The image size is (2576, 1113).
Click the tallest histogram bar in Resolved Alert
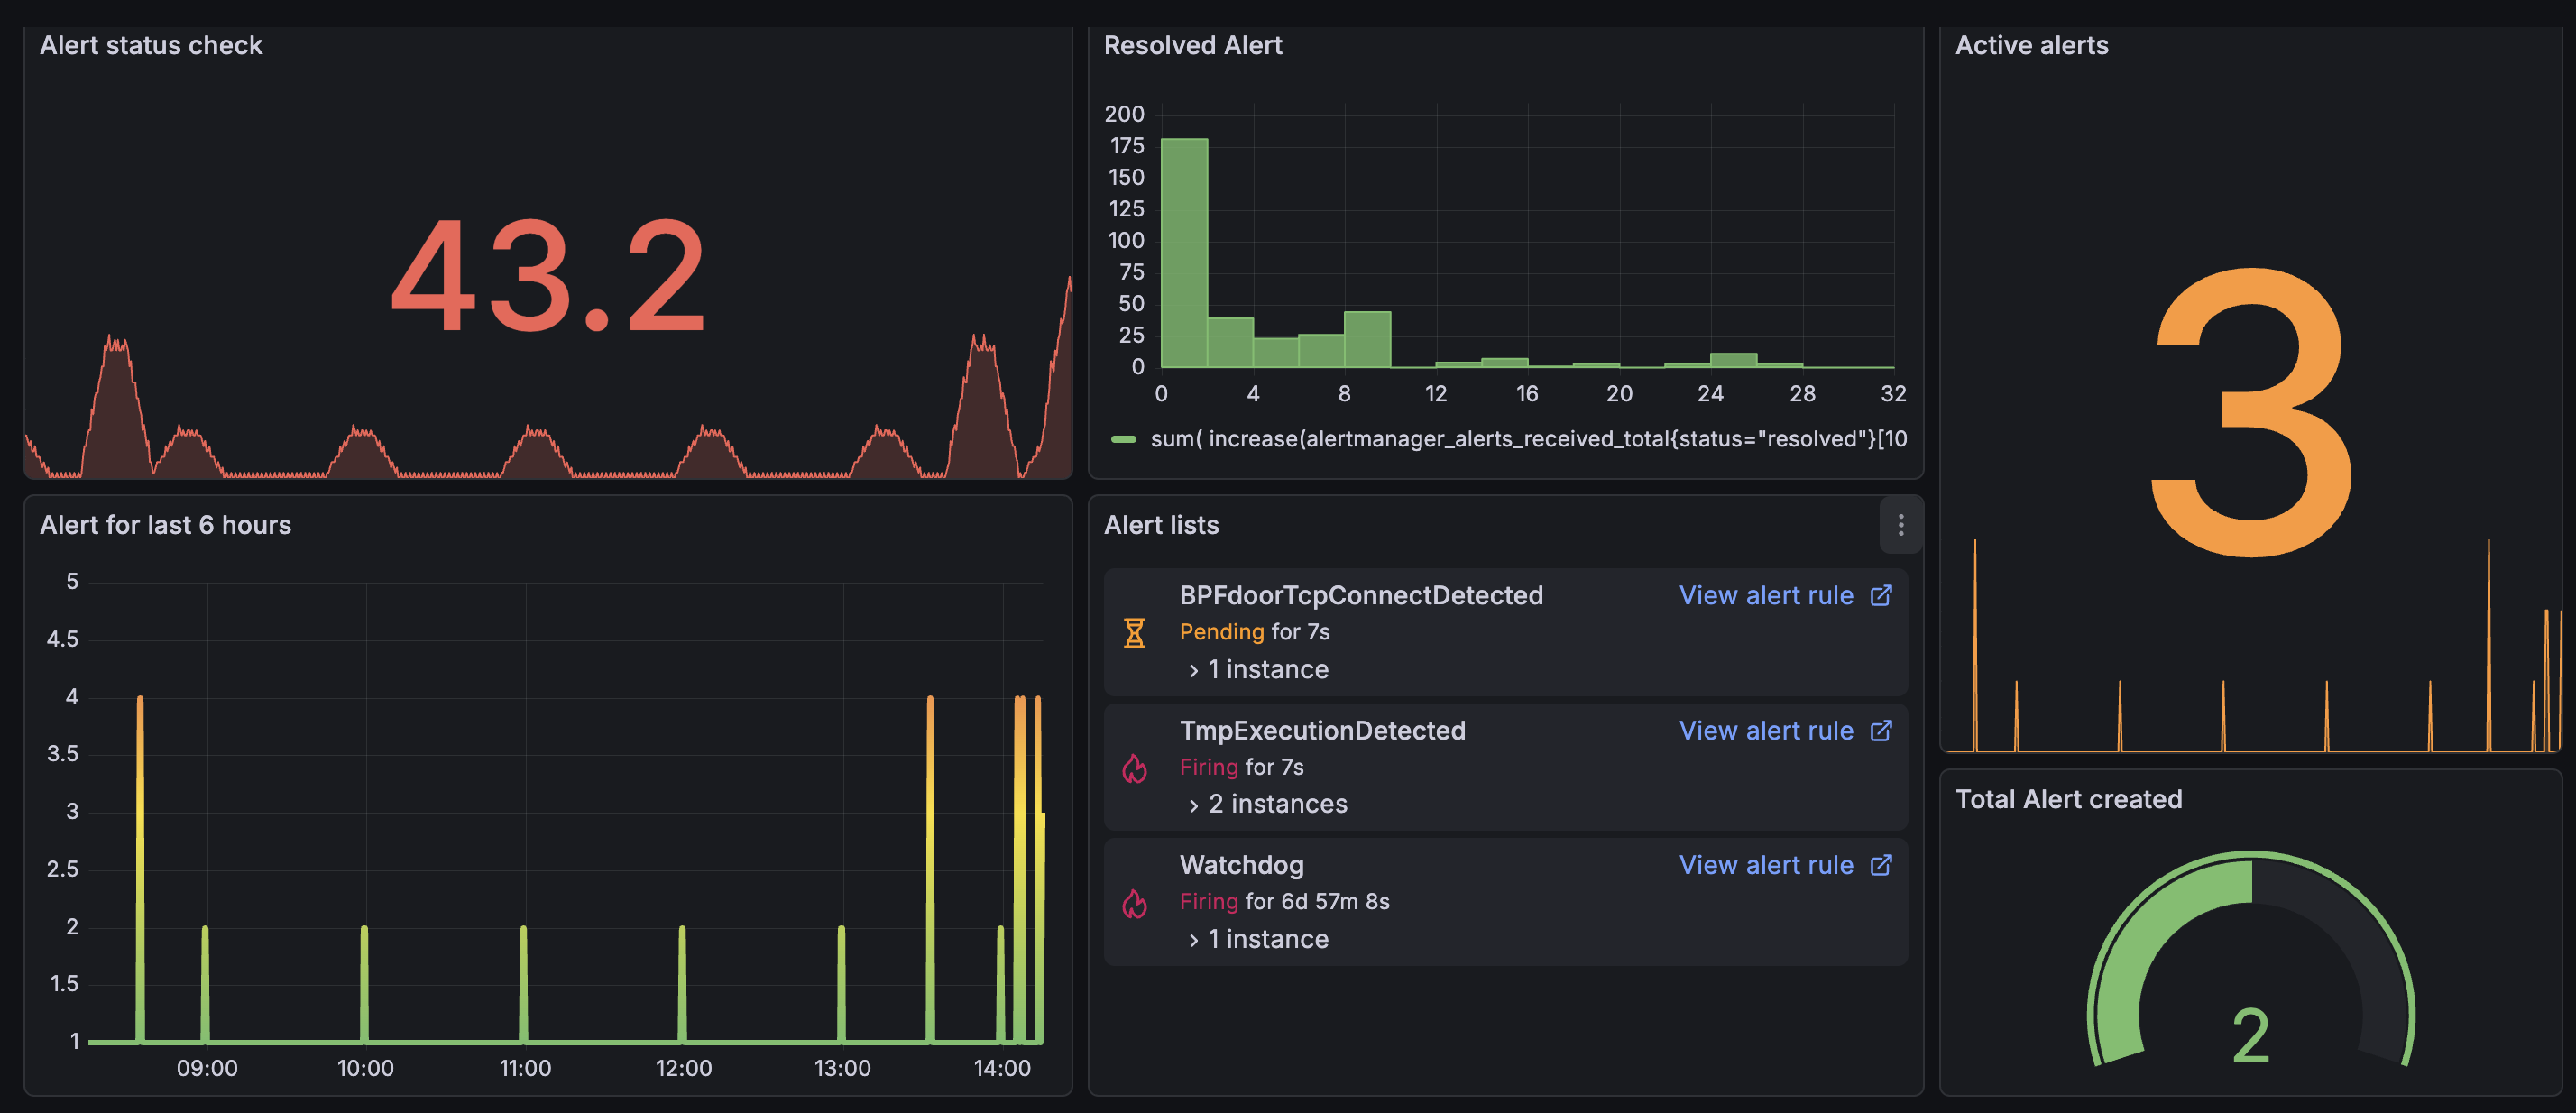[x=1184, y=255]
